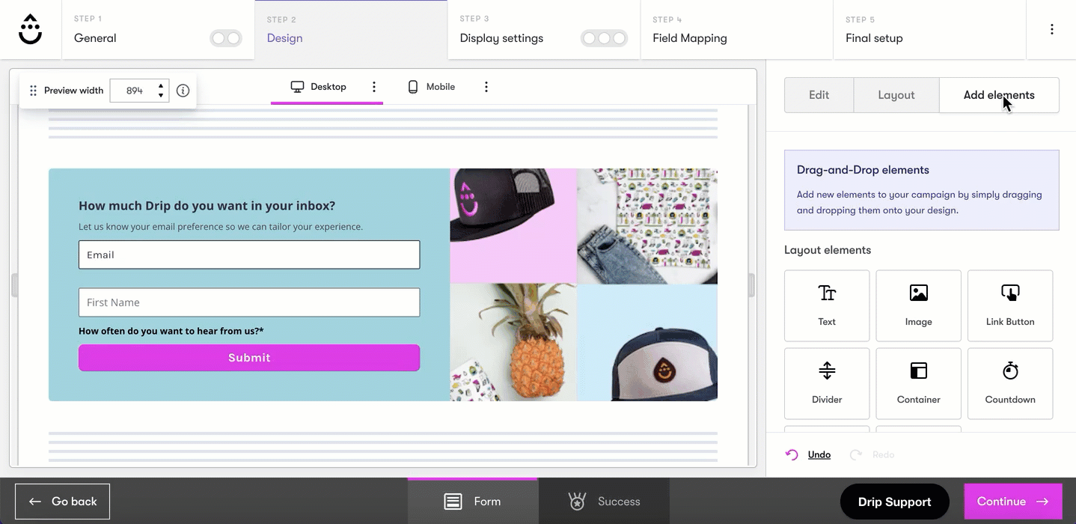Select the Add elements tab

tap(999, 95)
